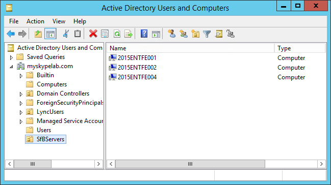The image size is (331, 185).
Task: Click the 2015ENTFE004 computer icon
Action: pyautogui.click(x=113, y=77)
